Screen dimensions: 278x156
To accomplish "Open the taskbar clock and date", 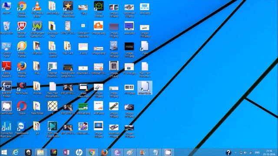I will coord(269,153).
